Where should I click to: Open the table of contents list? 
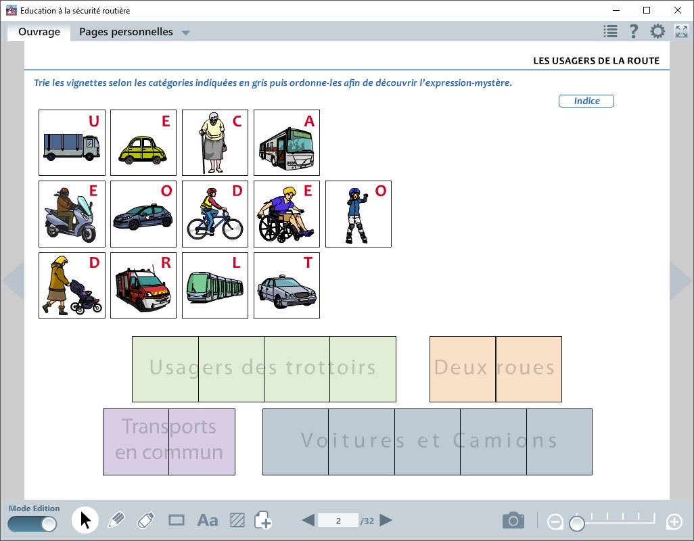[x=610, y=31]
